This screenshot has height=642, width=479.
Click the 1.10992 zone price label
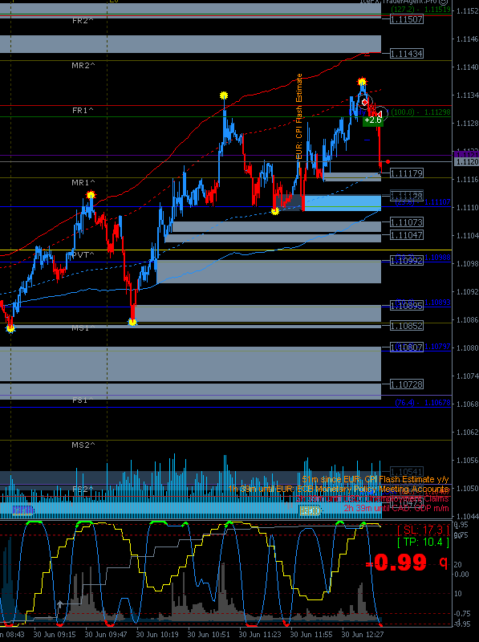tap(407, 261)
